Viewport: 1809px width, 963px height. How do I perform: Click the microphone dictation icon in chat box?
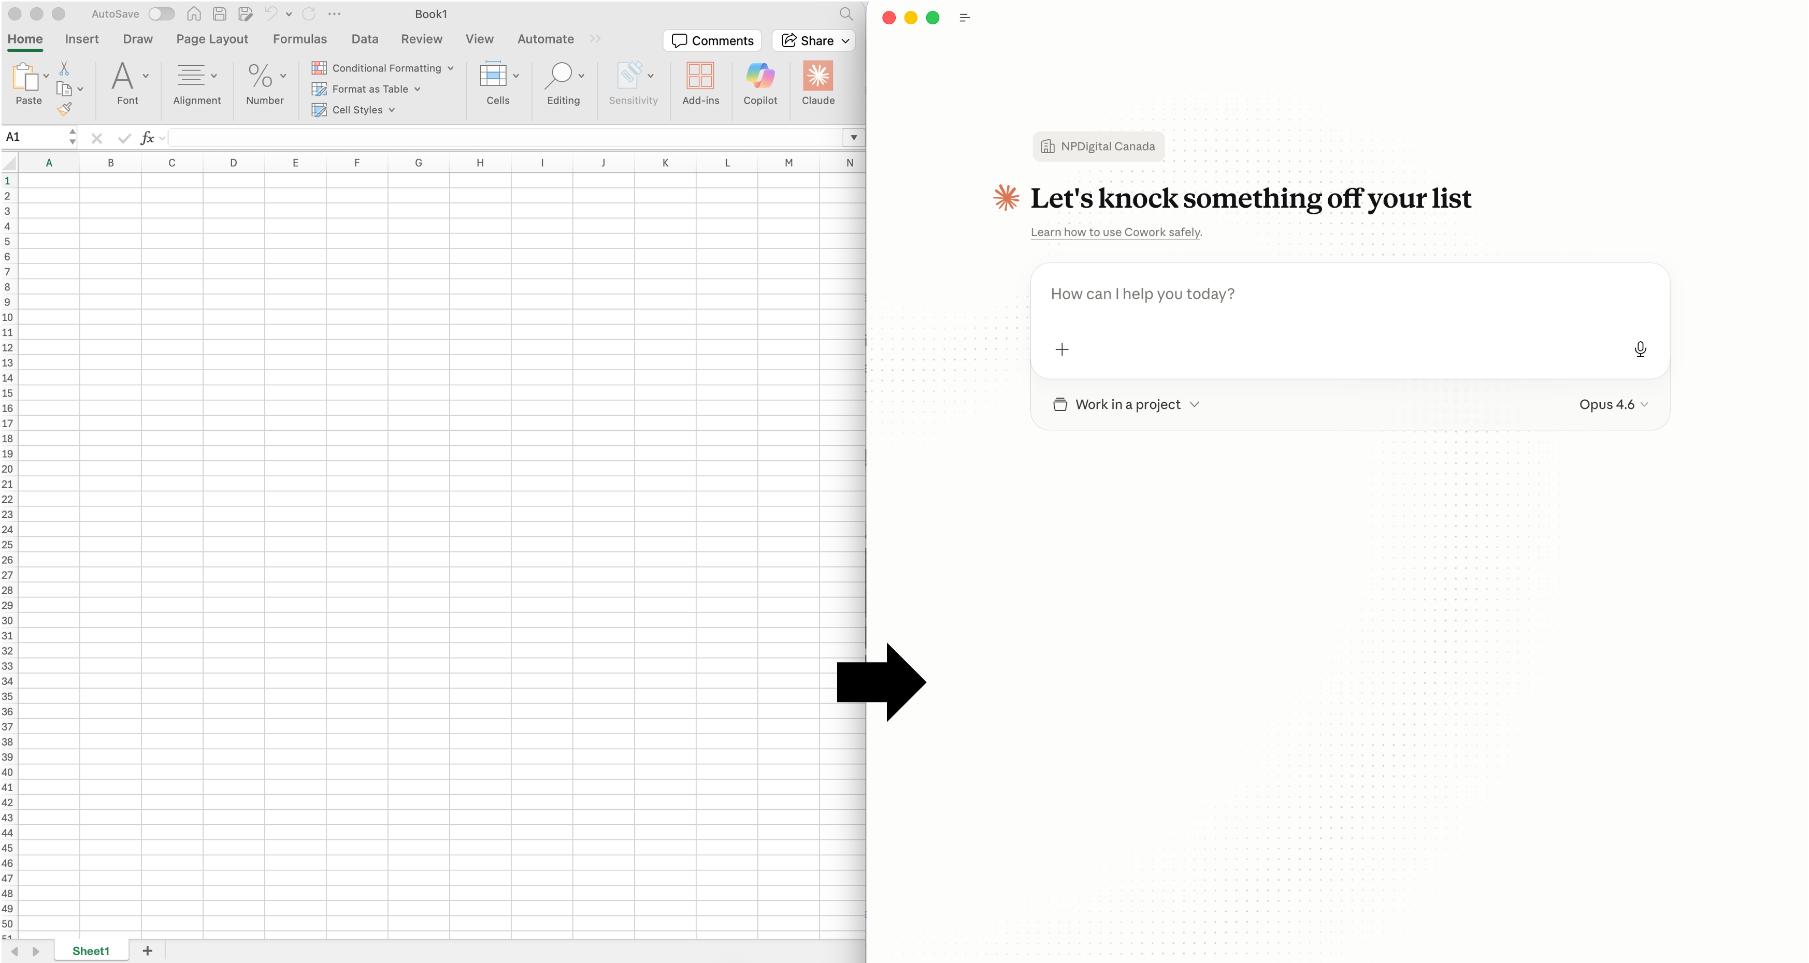coord(1640,349)
